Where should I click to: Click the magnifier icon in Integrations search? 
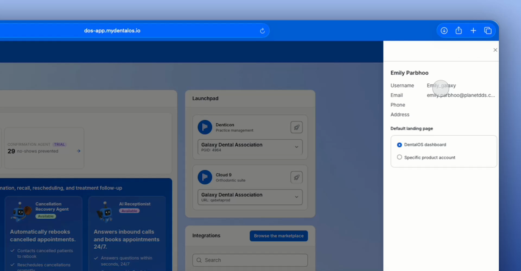(199, 260)
